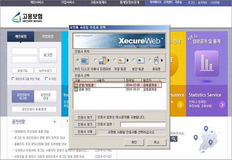The height and width of the screenshot is (160, 232).
Task: Expand the arrow next to 휴대폰
Action: [x=162, y=60]
